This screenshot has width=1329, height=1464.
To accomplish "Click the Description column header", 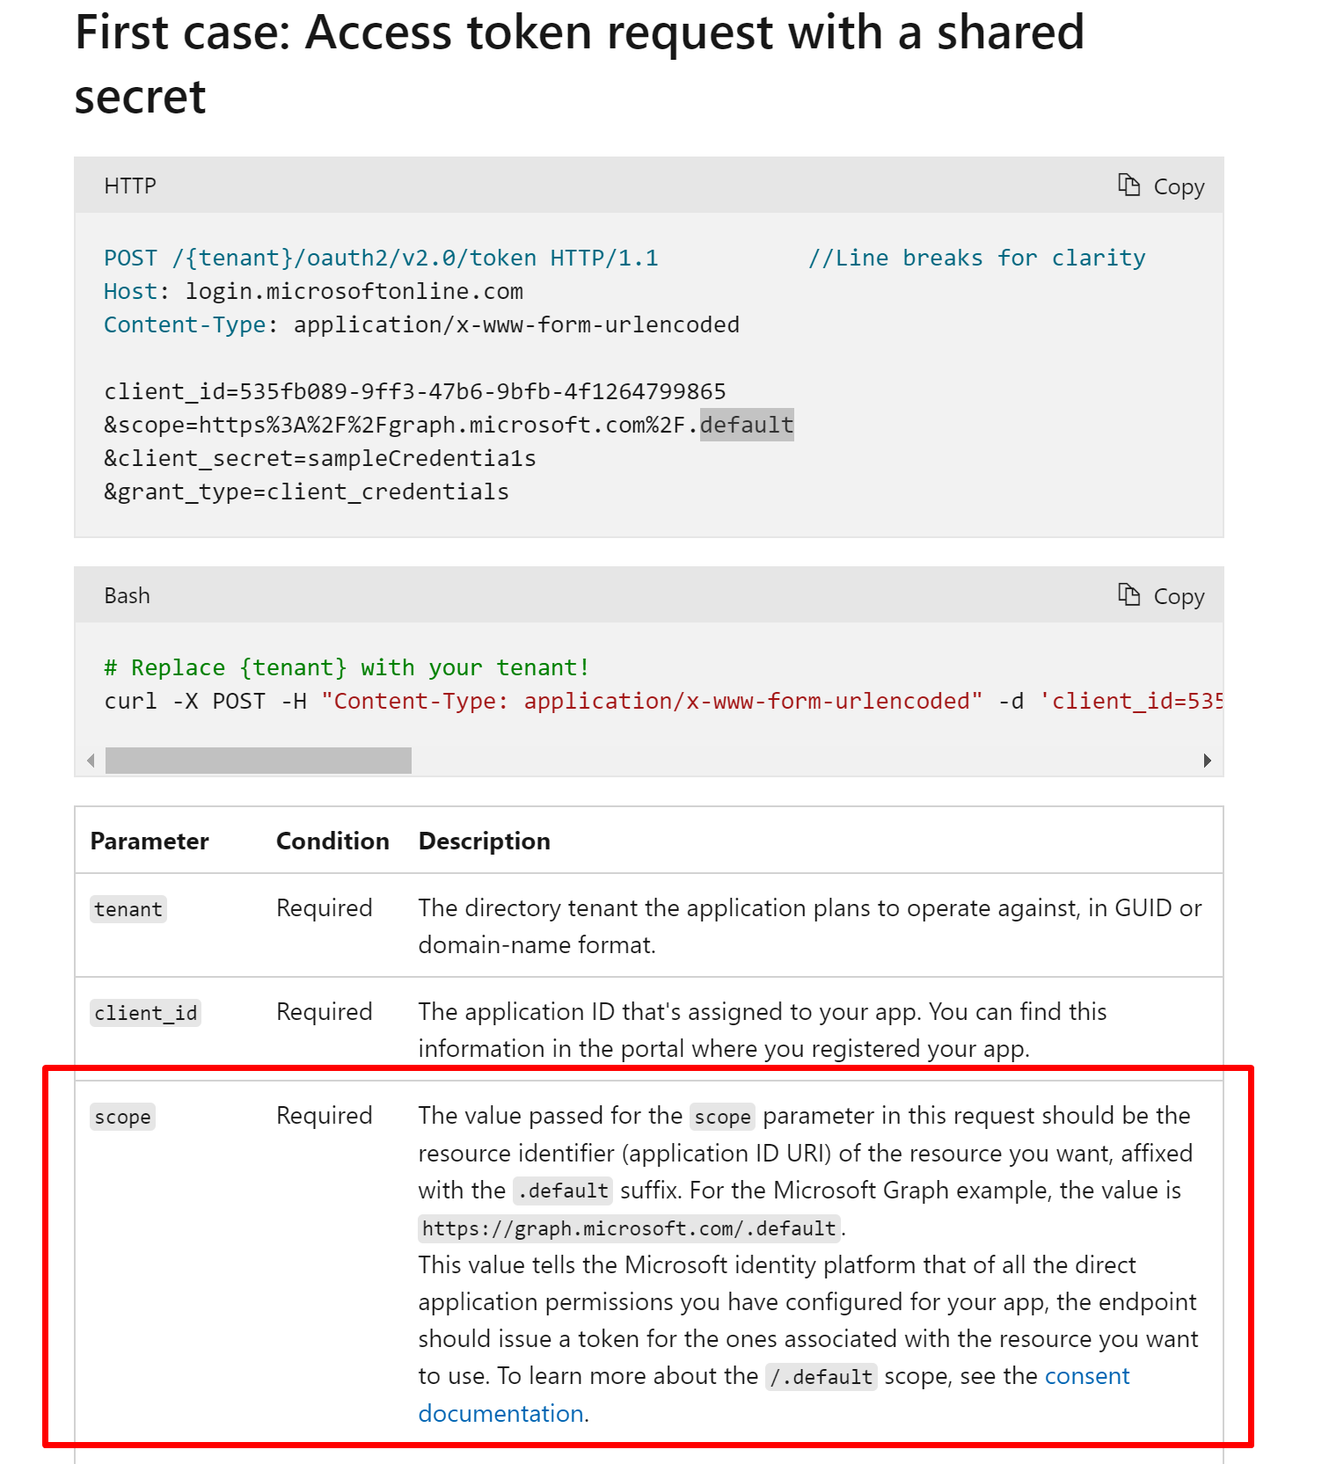I will pos(484,841).
